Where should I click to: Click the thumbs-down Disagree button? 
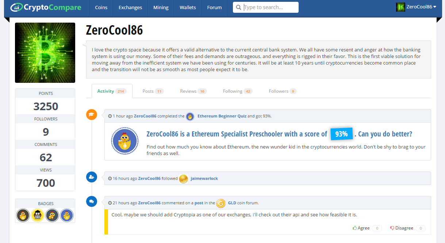click(402, 228)
